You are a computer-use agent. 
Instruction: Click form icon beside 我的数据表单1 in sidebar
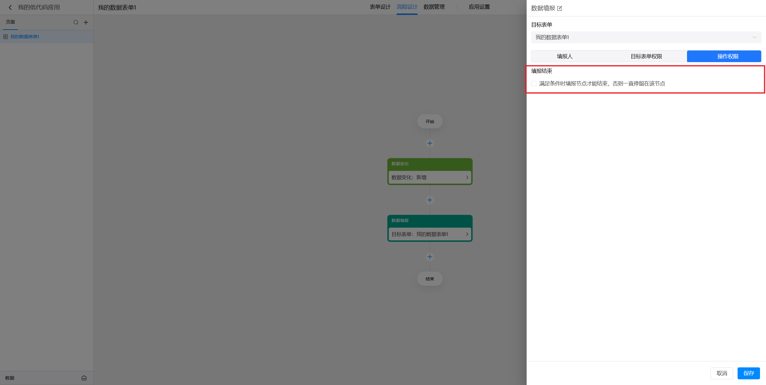click(x=5, y=37)
